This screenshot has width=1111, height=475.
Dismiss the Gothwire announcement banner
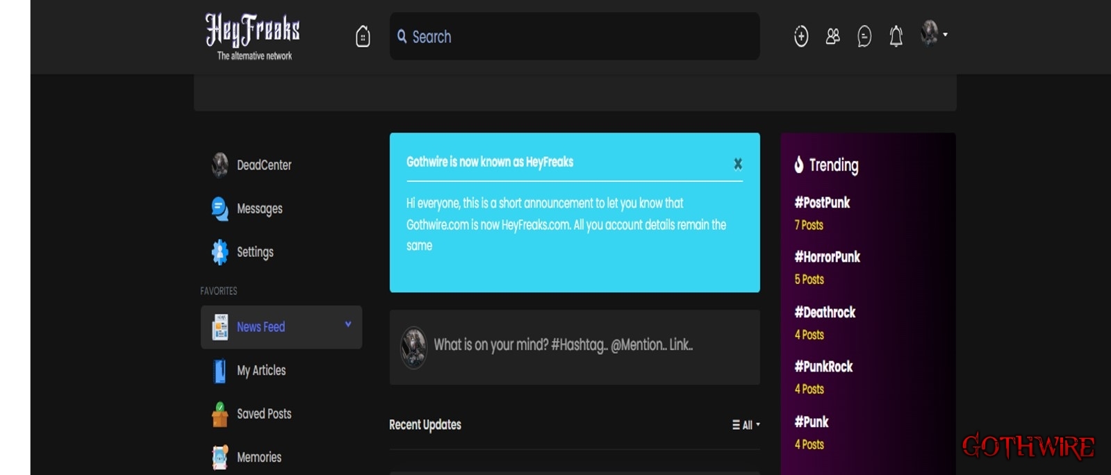[x=738, y=164]
